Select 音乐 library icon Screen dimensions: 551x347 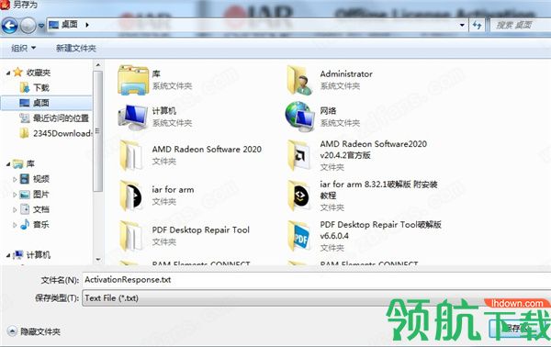click(x=25, y=224)
